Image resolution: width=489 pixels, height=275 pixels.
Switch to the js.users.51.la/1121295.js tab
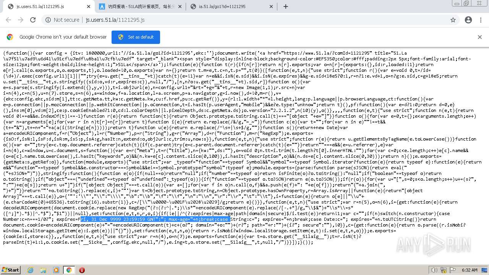49,6
